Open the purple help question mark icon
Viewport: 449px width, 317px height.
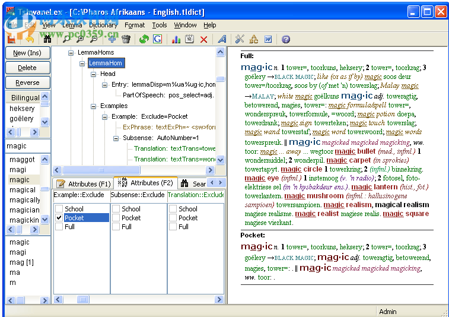pyautogui.click(x=286, y=39)
